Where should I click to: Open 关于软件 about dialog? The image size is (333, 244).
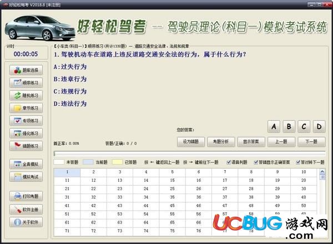click(26, 222)
